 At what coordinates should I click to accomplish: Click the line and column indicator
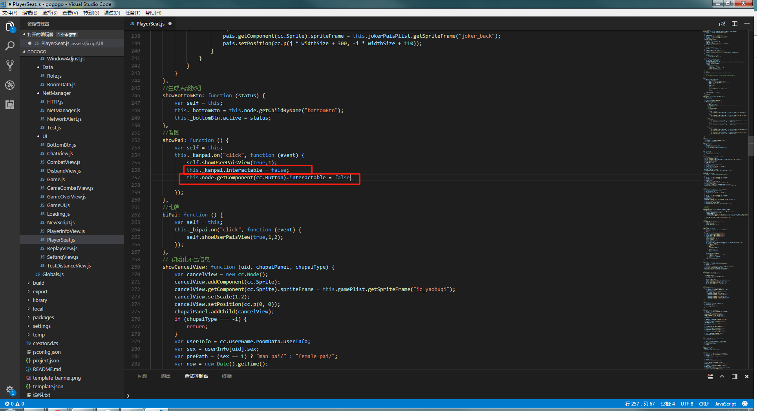640,404
